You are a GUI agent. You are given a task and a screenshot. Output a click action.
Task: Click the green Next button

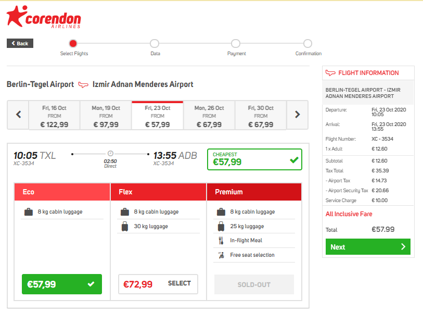(368, 247)
